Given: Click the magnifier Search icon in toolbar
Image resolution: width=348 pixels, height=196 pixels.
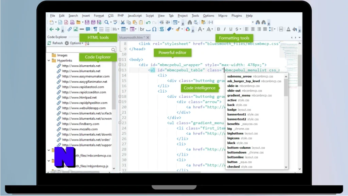Looking at the screenshot, I should [106, 22].
